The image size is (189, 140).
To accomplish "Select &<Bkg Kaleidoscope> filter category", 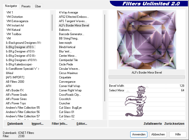I will pyautogui.click(x=21, y=64).
